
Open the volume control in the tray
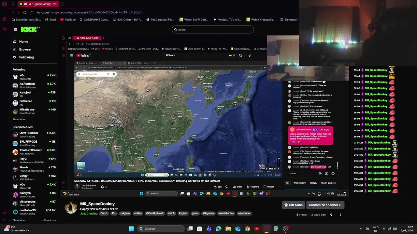389,229
